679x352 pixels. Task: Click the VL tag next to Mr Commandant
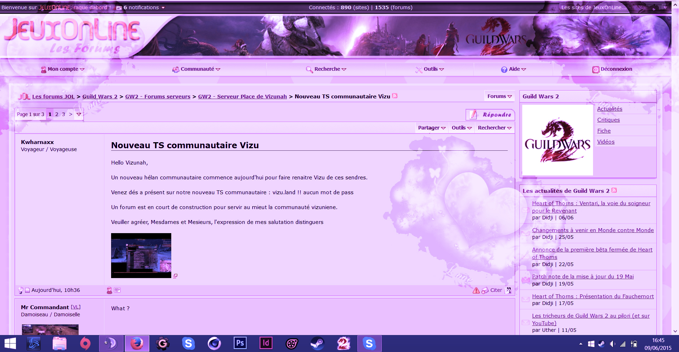pyautogui.click(x=76, y=307)
